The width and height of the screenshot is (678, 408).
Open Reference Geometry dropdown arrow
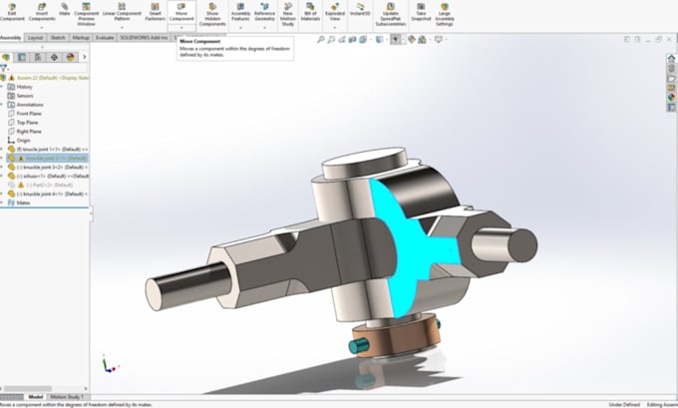pyautogui.click(x=264, y=28)
